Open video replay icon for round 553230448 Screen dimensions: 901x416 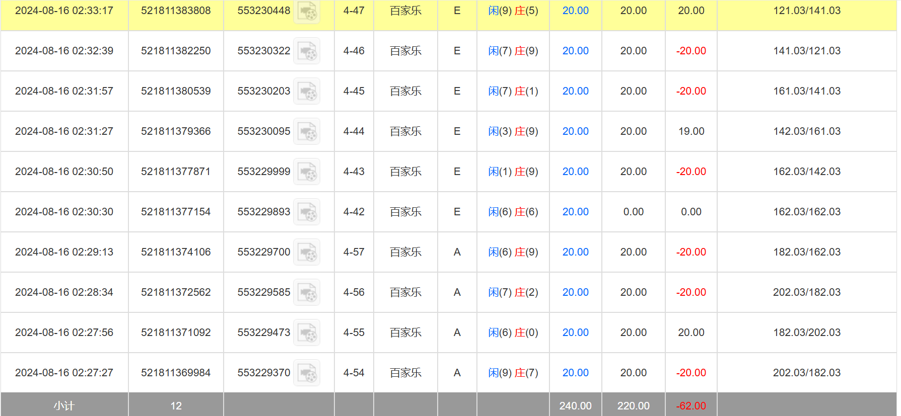pos(307,11)
